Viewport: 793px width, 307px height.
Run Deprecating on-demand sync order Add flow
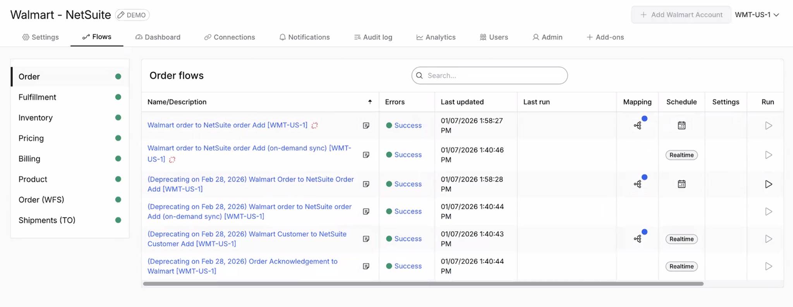pos(769,211)
